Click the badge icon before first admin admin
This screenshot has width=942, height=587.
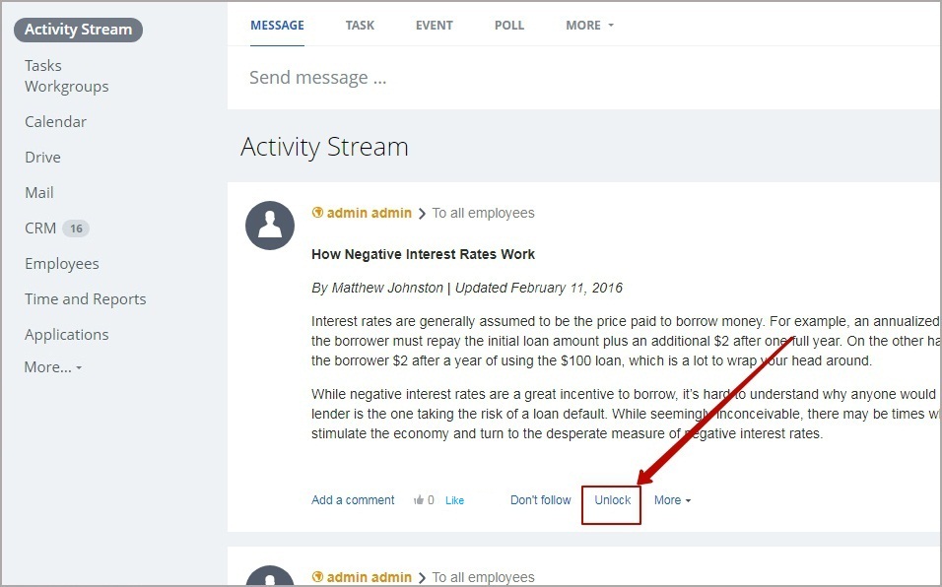(x=318, y=213)
